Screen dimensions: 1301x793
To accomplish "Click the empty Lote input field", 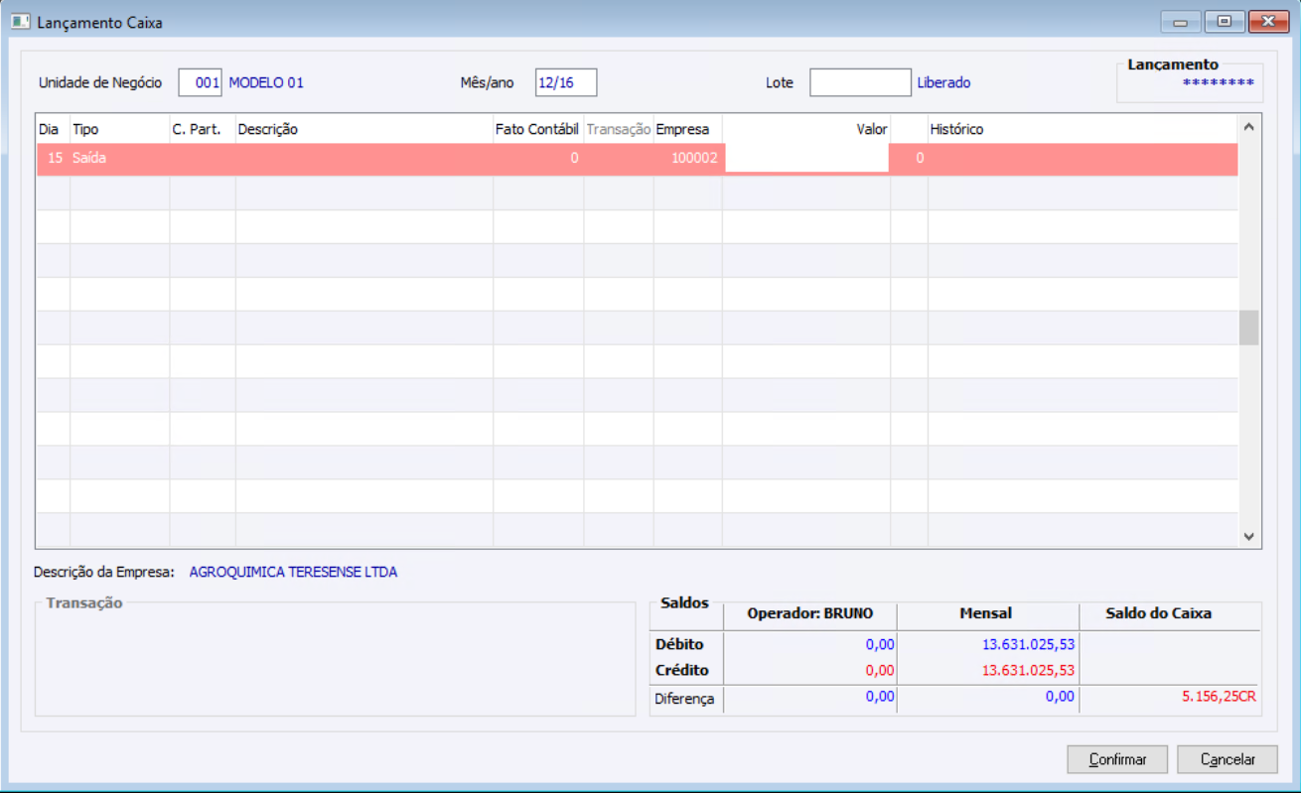I will click(x=860, y=83).
